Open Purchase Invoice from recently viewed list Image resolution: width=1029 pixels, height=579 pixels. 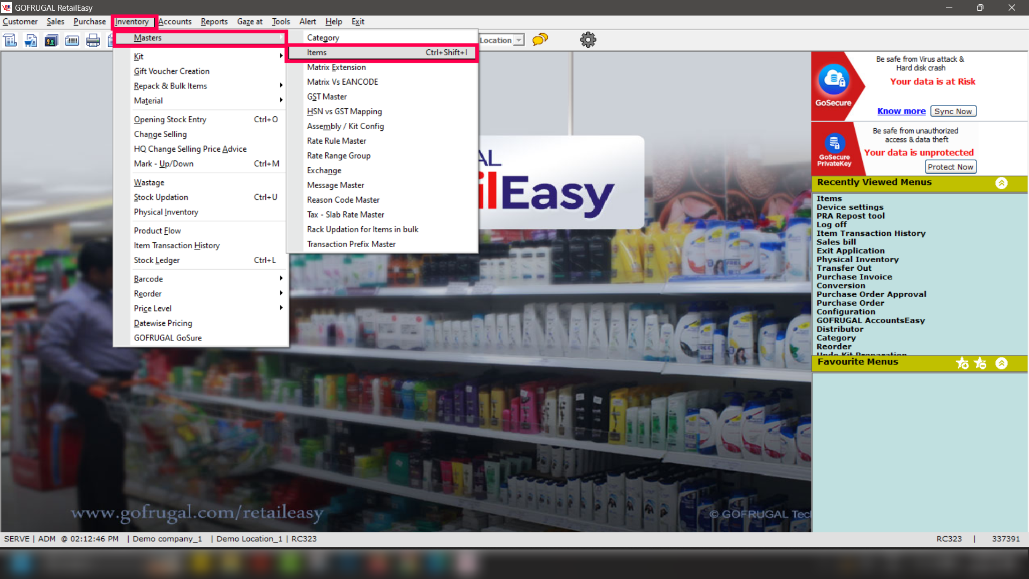(854, 277)
